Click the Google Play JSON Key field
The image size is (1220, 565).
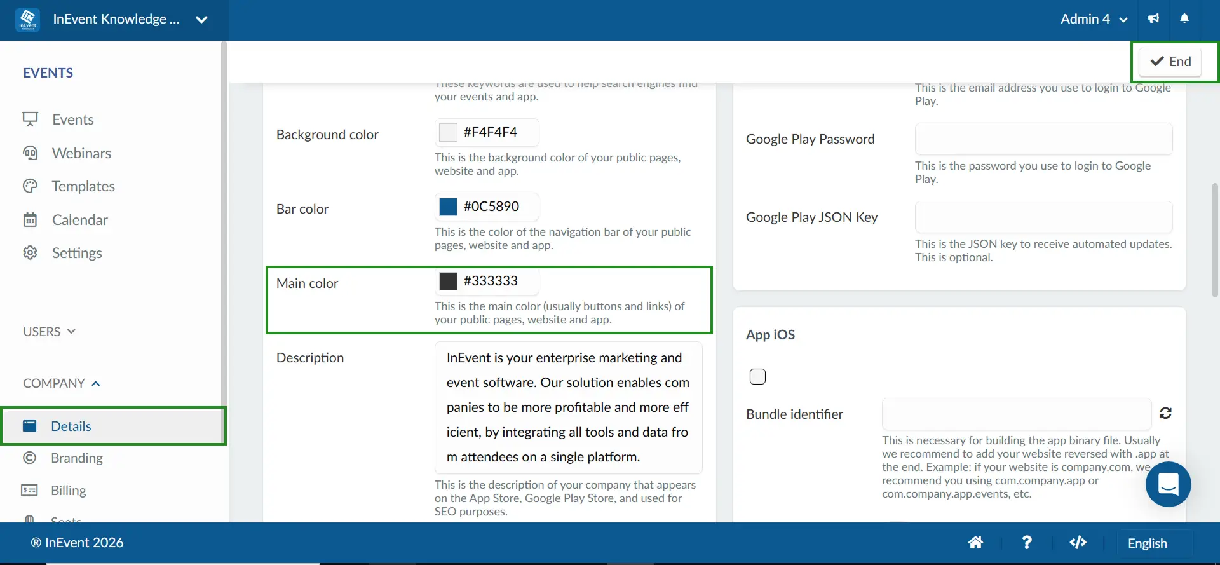(x=1043, y=217)
